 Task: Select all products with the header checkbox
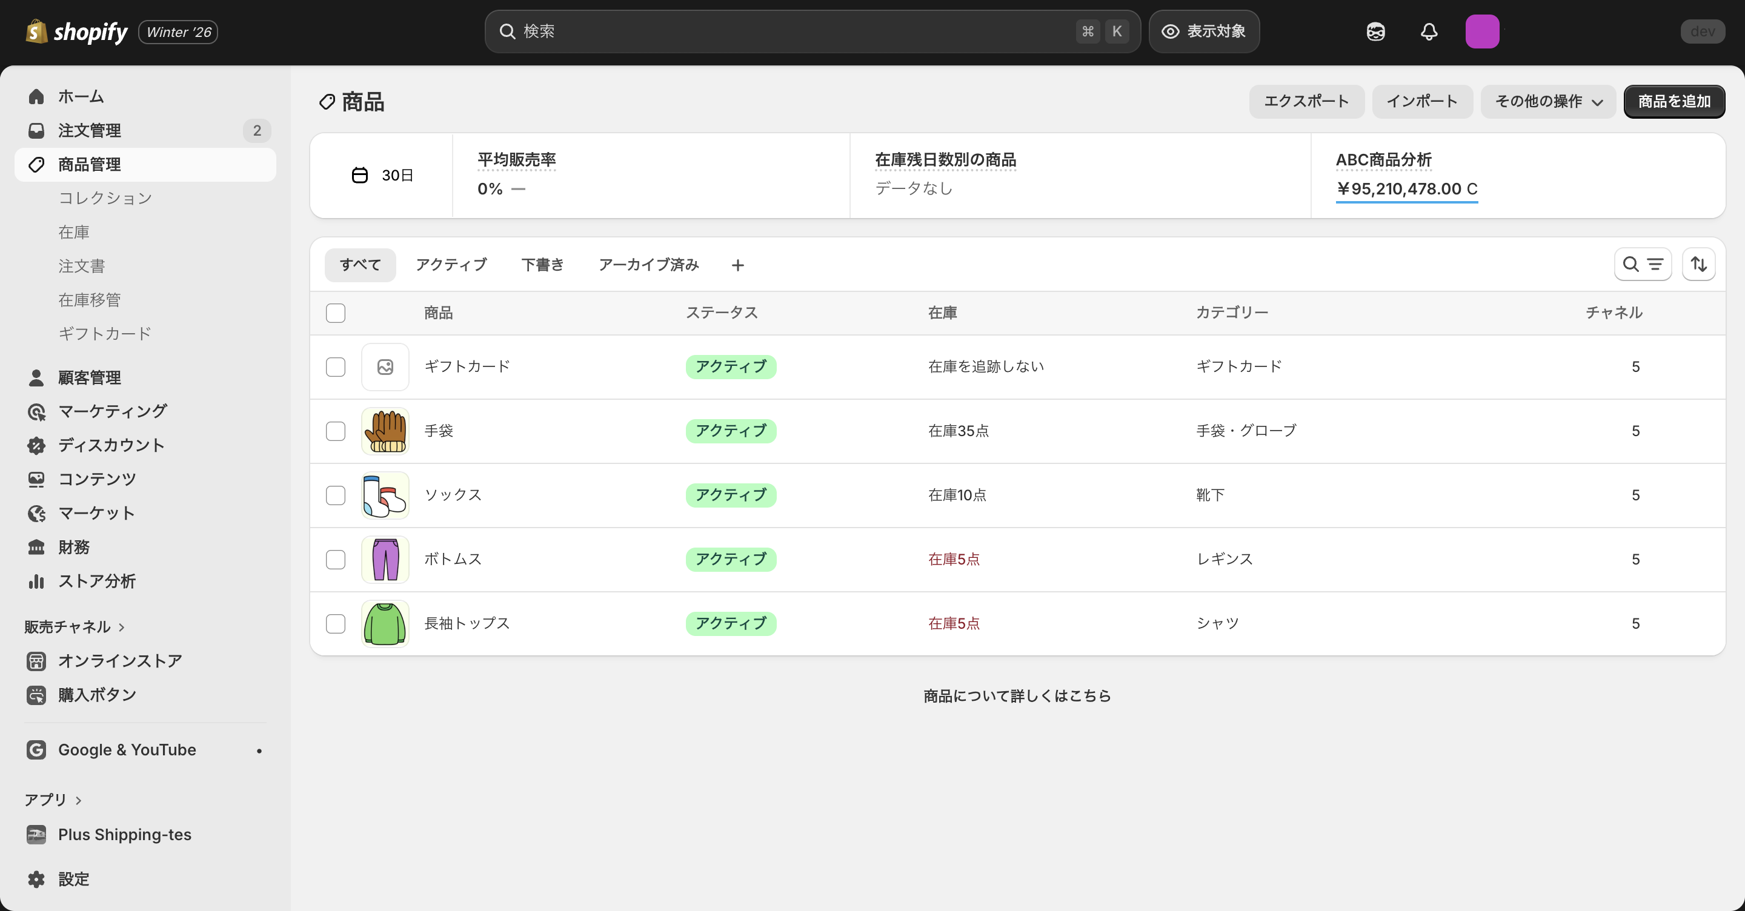(335, 313)
